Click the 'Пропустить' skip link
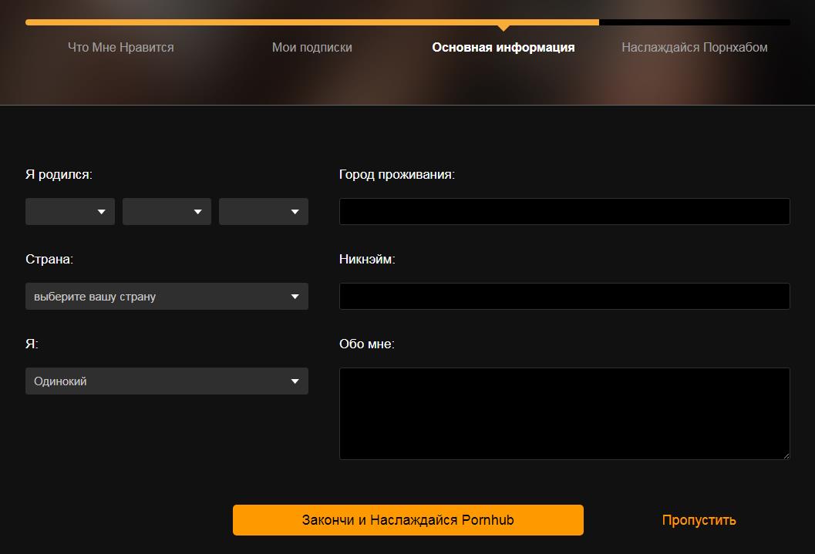Screen dimensions: 815x554 (699, 520)
